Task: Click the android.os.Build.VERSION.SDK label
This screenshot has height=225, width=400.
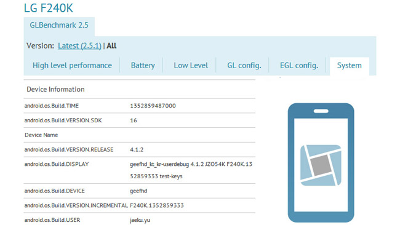Action: [x=63, y=120]
